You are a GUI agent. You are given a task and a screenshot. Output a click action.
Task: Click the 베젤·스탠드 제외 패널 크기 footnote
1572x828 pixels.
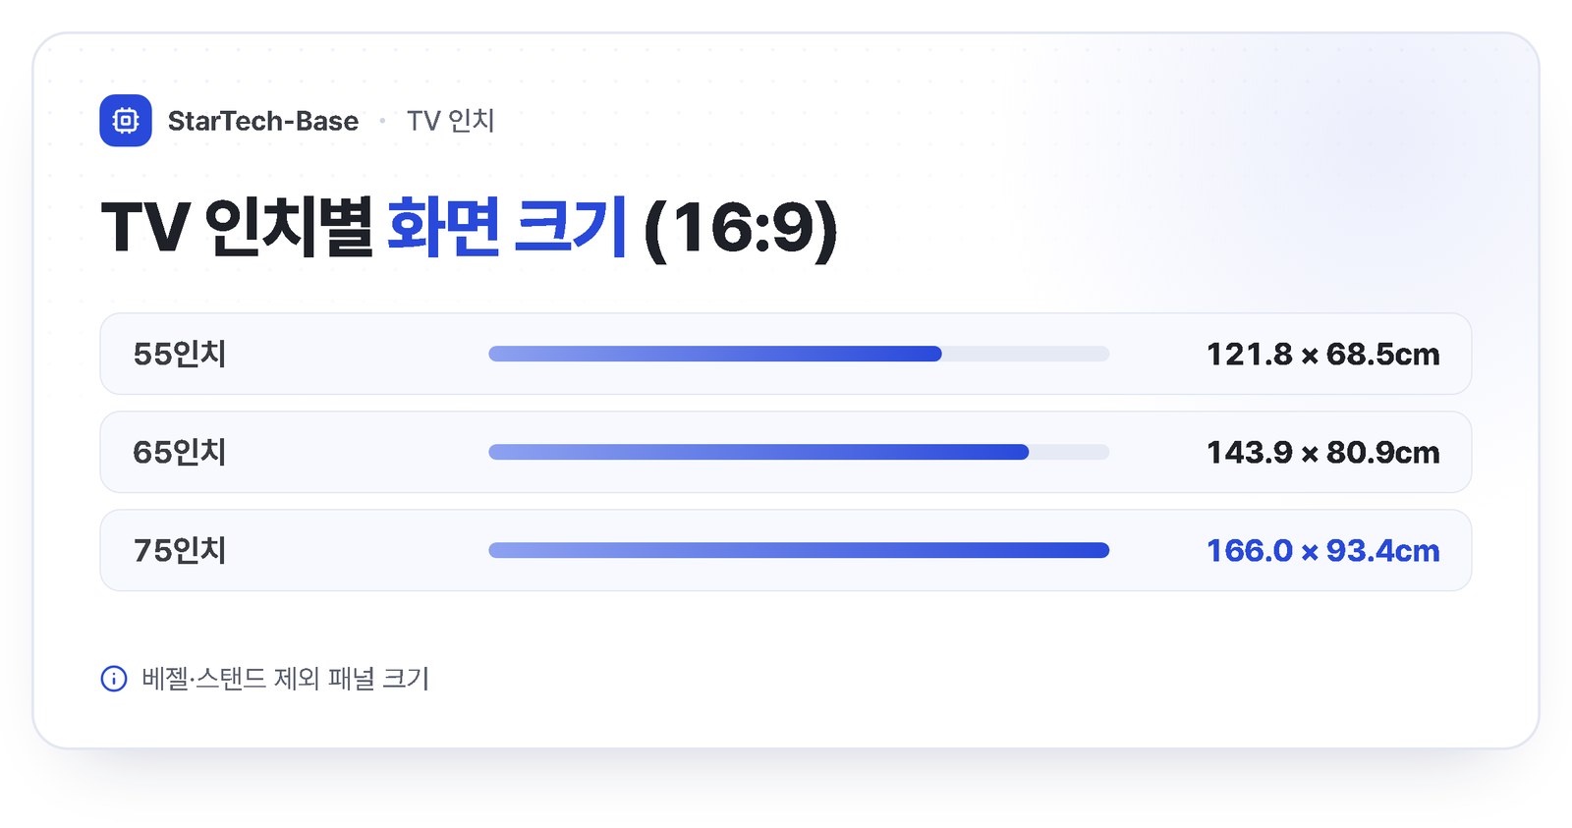click(286, 679)
